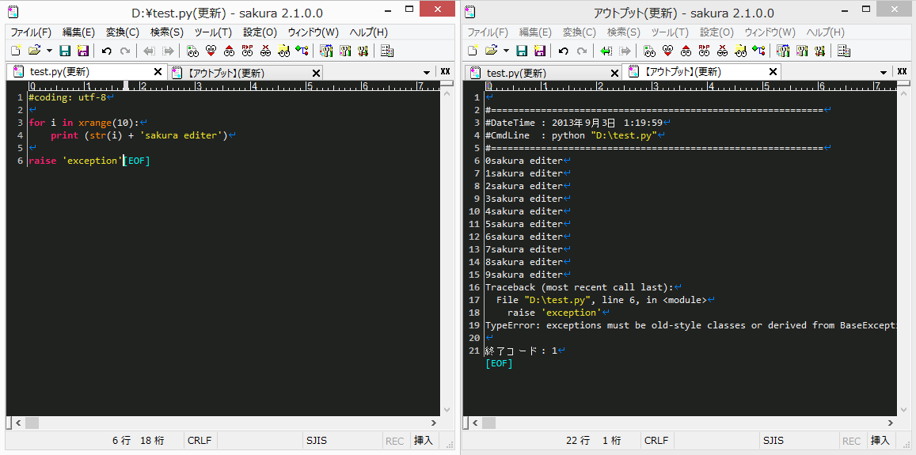Undo last edit in test.py window
916x455 pixels.
(x=106, y=51)
